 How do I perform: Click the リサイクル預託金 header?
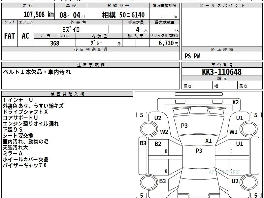coord(164,36)
